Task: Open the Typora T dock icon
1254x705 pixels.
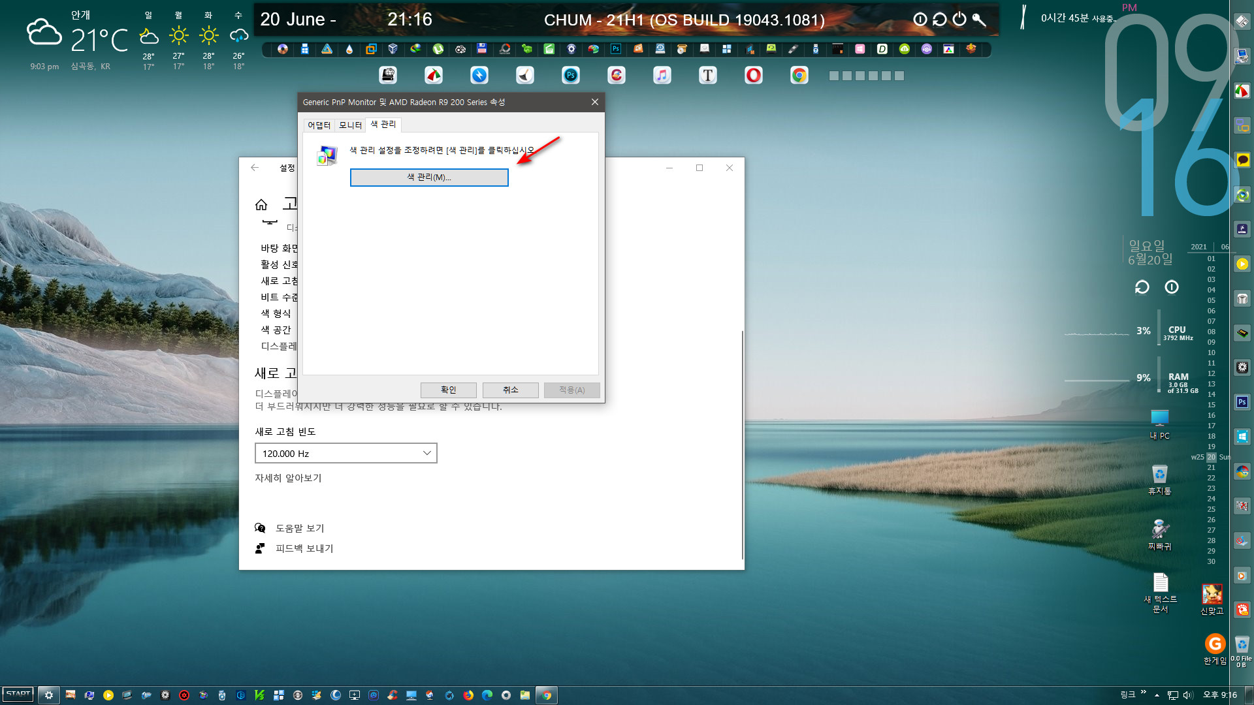Action: click(708, 76)
